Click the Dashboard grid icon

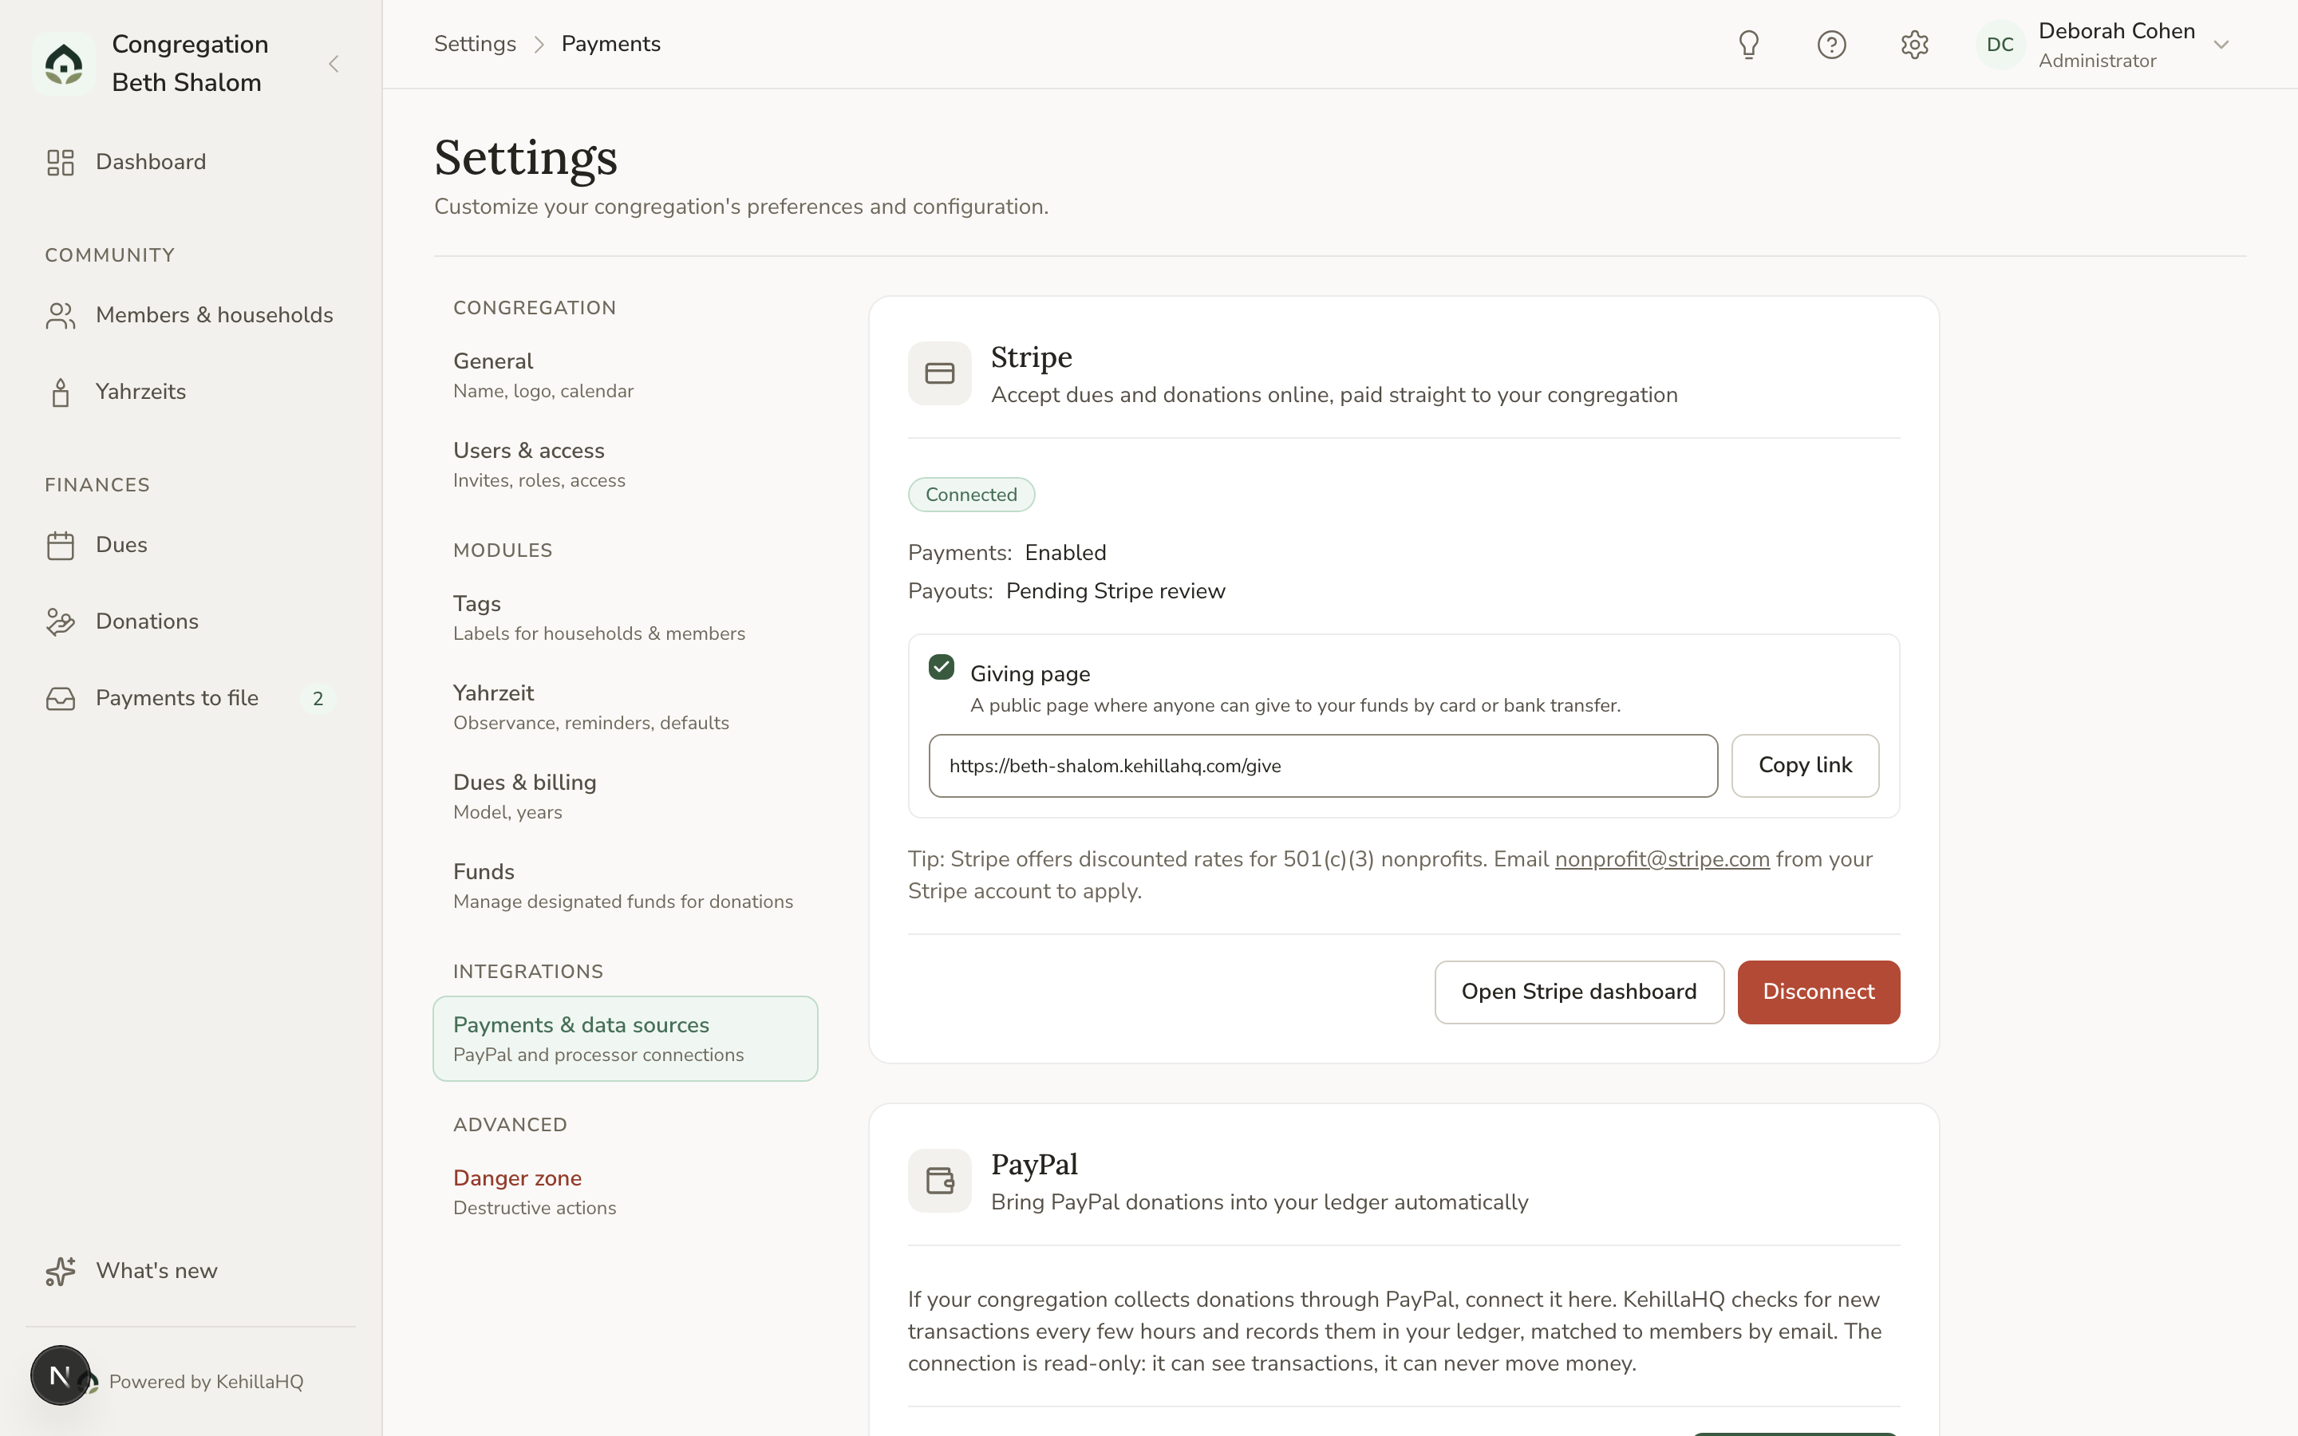(61, 163)
